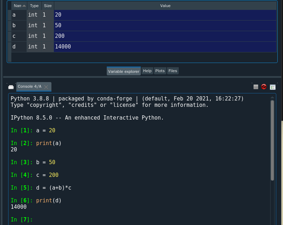The height and width of the screenshot is (225, 283).
Task: Sort variables by the Value column header
Action: click(165, 6)
